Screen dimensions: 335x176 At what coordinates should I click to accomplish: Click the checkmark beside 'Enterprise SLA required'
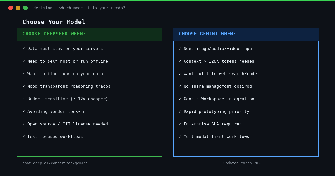coord(180,124)
